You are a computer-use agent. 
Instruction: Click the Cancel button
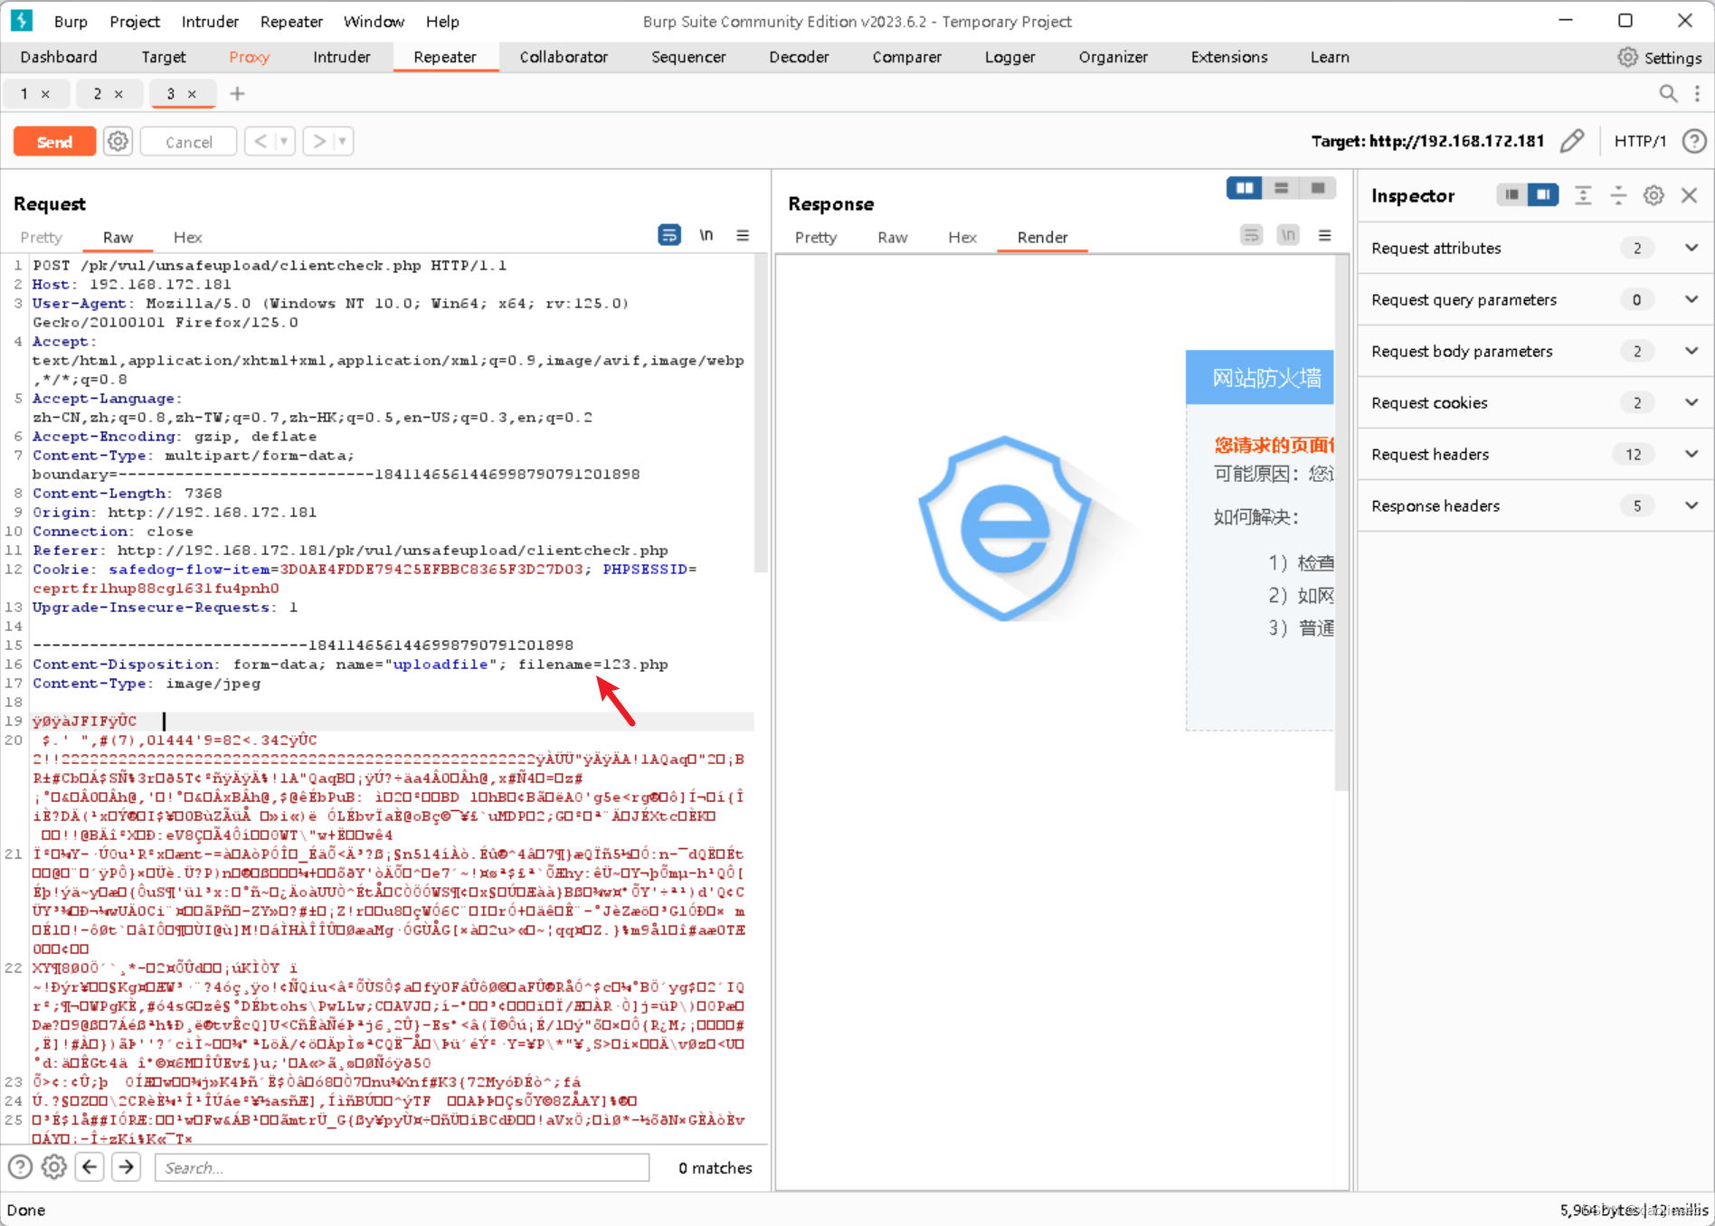pyautogui.click(x=189, y=142)
